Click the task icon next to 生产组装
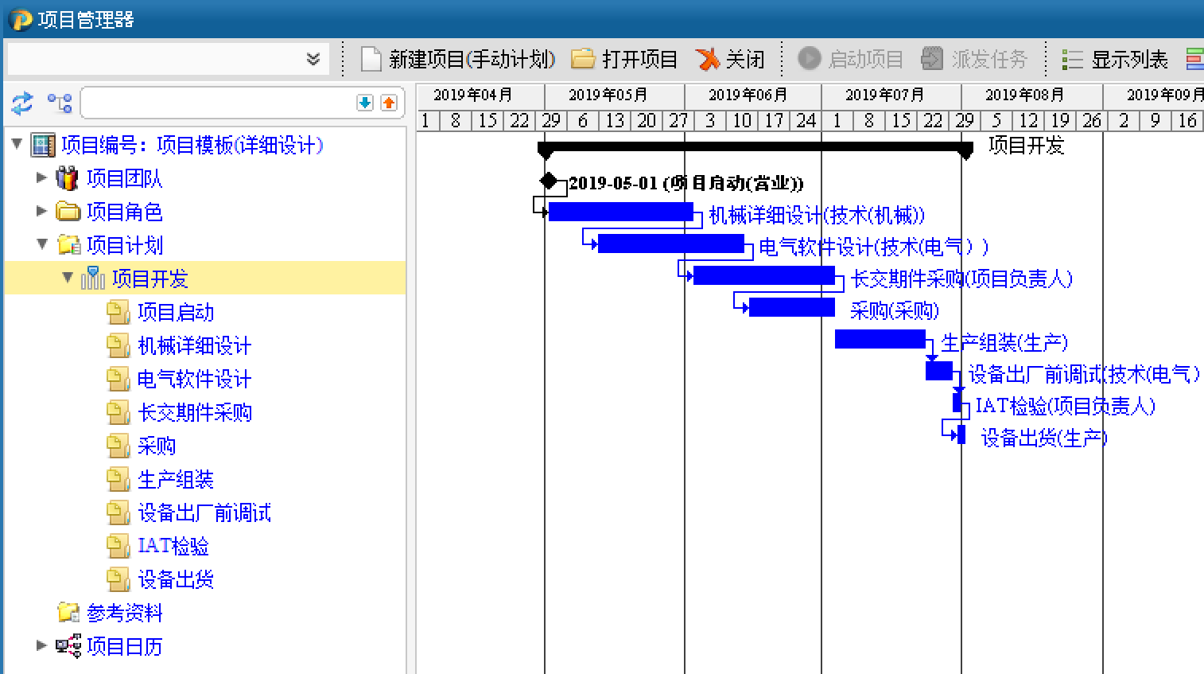Image resolution: width=1204 pixels, height=674 pixels. [x=118, y=479]
